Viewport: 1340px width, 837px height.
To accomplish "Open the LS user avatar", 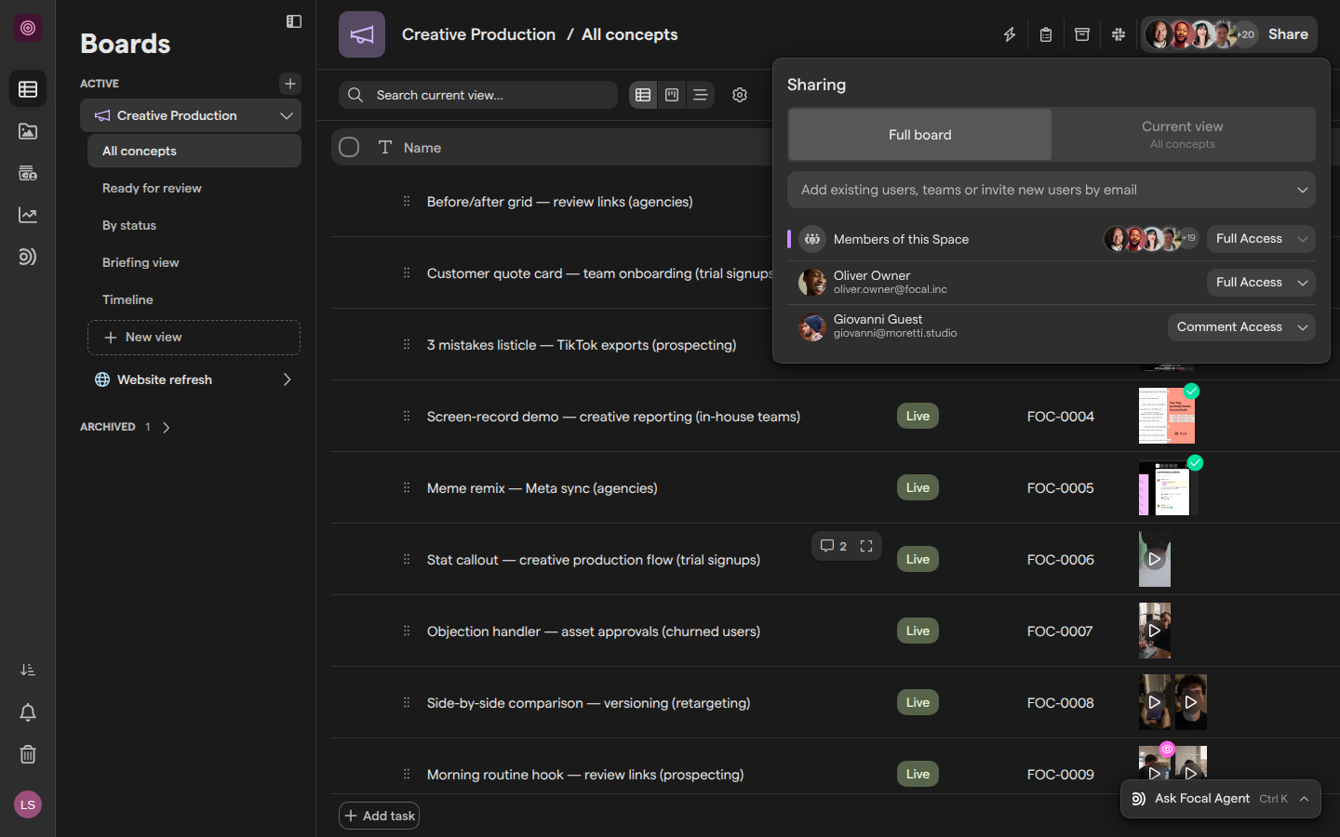I will coord(28,804).
